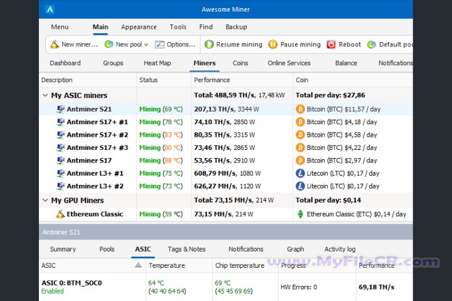Open the Graph details tab

[x=296, y=249]
